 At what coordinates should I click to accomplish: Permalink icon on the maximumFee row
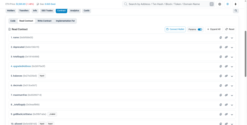[x=226, y=95]
